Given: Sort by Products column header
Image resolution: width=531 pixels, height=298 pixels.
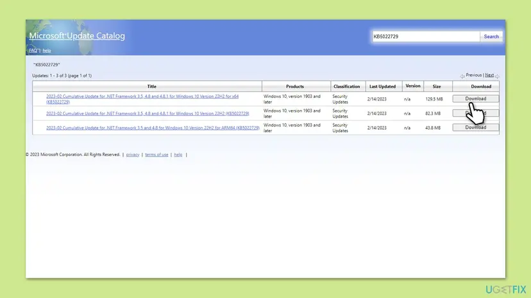Looking at the screenshot, I should [x=295, y=86].
